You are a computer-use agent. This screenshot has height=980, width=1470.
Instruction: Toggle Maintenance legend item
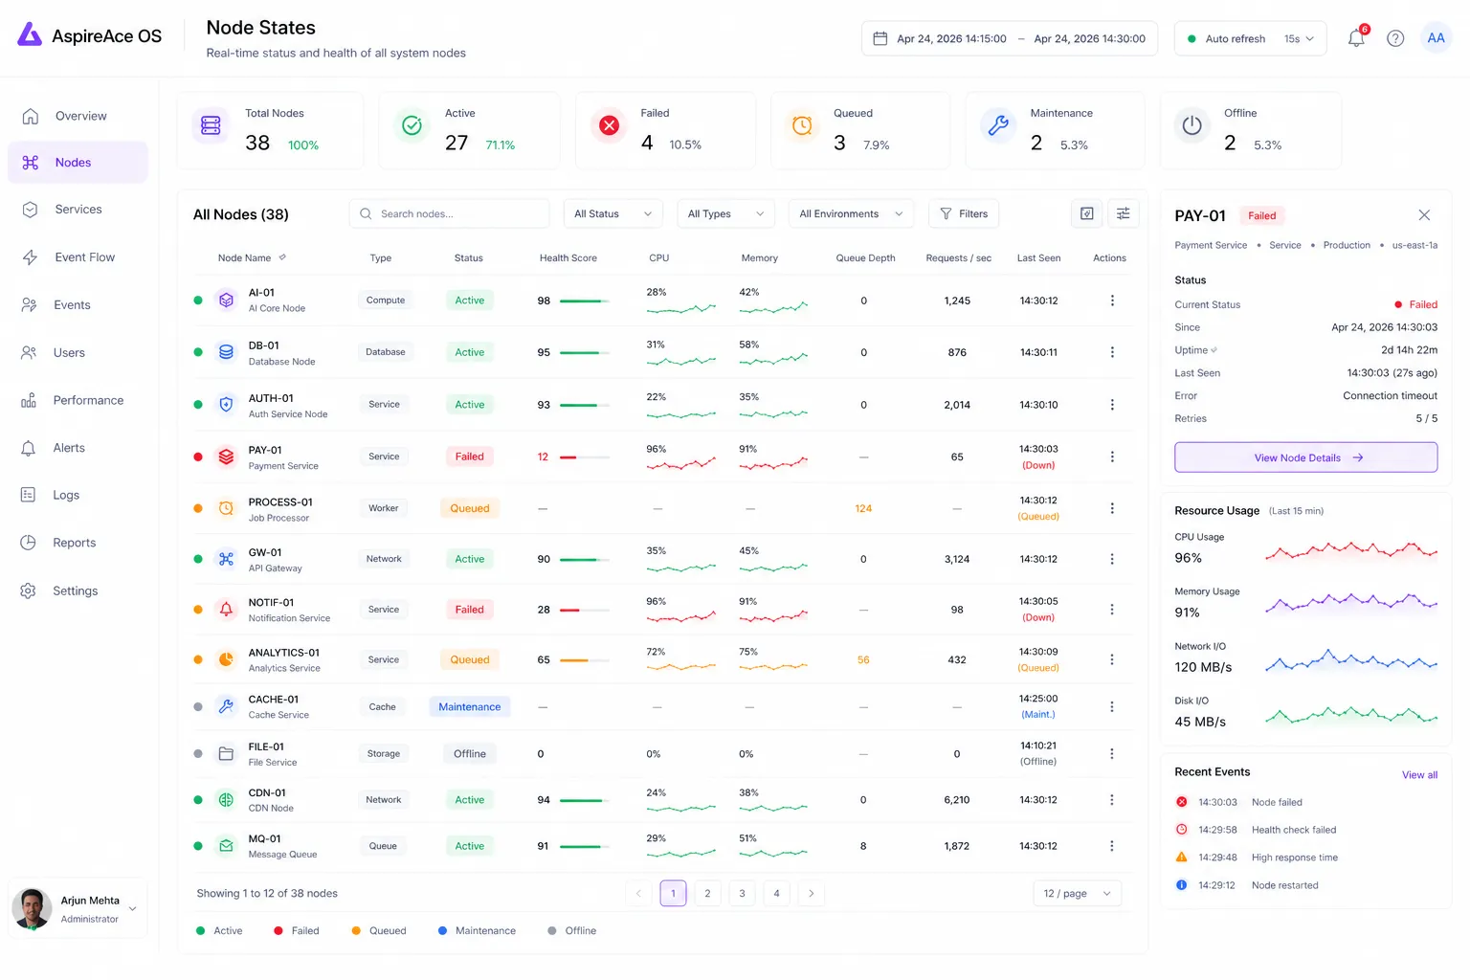[477, 930]
